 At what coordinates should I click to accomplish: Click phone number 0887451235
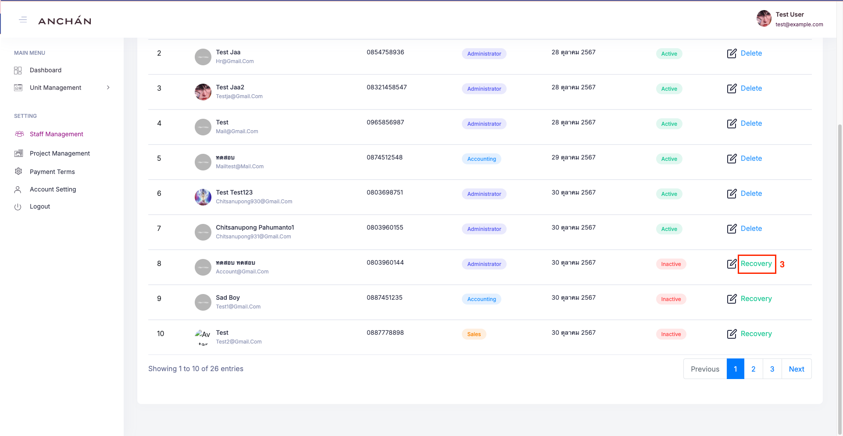coord(385,298)
